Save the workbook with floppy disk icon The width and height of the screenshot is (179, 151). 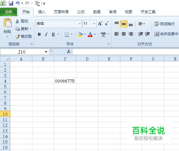click(x=11, y=3)
